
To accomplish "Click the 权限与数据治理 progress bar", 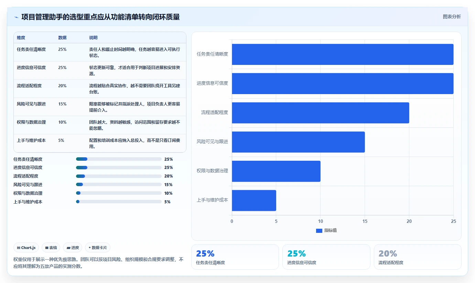I will [119, 193].
